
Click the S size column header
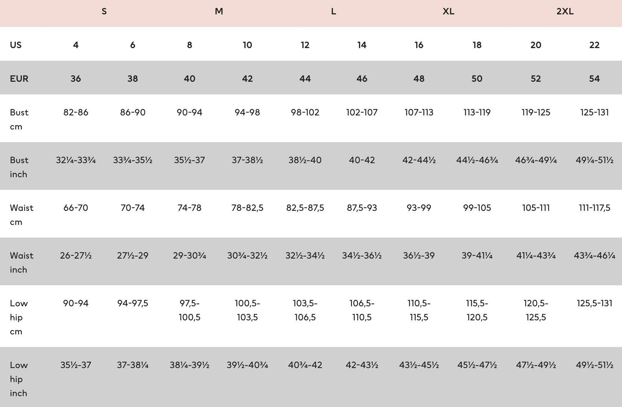coord(104,12)
